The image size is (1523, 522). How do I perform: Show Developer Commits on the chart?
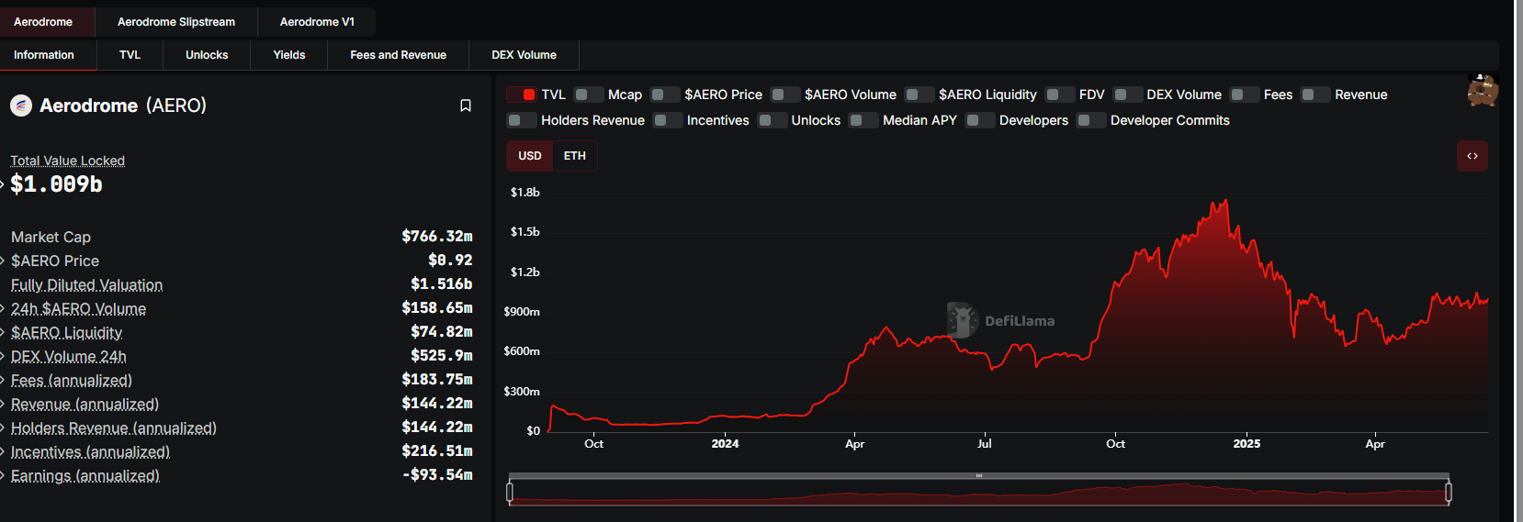(x=1091, y=120)
